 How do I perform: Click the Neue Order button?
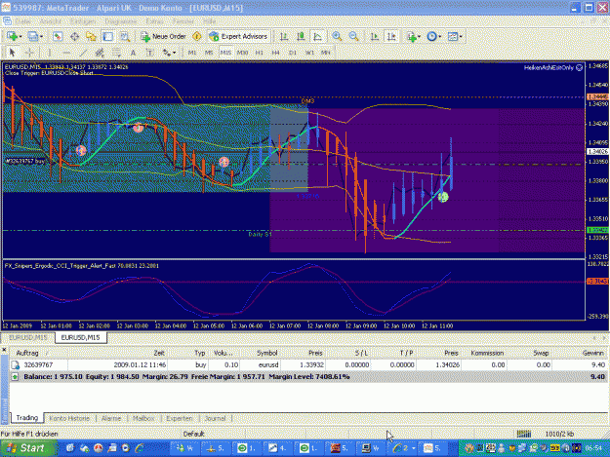163,36
